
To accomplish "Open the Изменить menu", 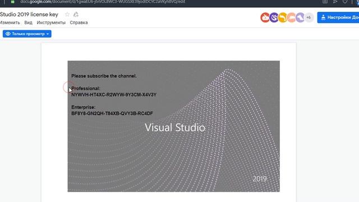I will (x=10, y=22).
